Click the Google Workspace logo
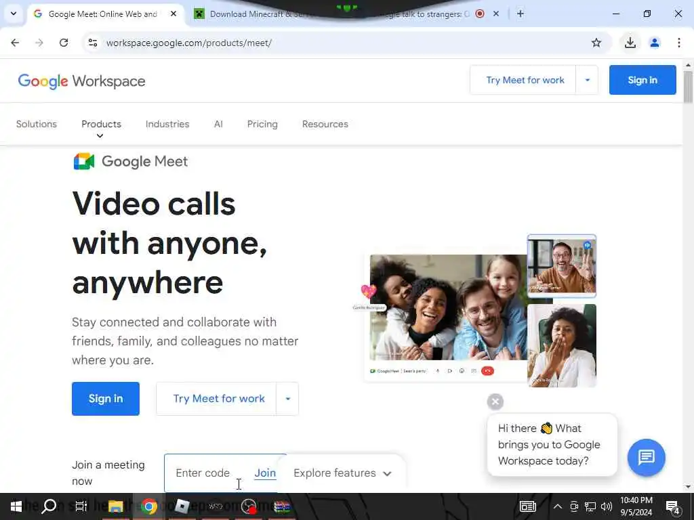694x520 pixels. (x=81, y=81)
